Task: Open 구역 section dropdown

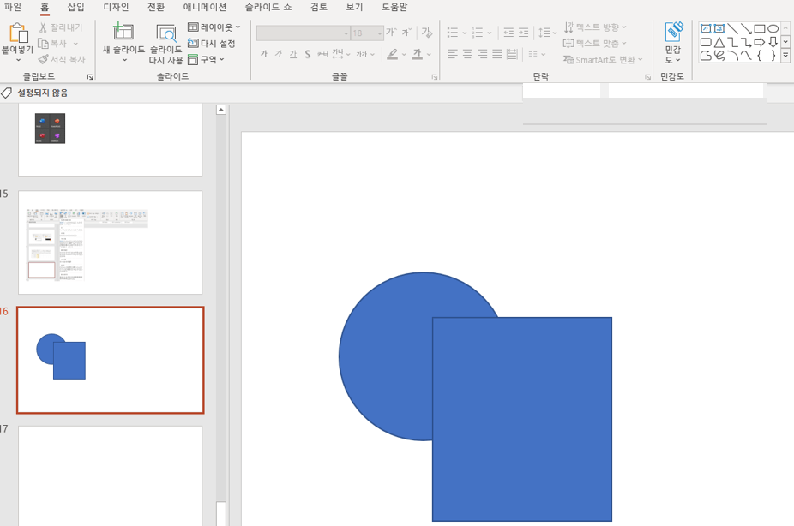Action: point(206,60)
